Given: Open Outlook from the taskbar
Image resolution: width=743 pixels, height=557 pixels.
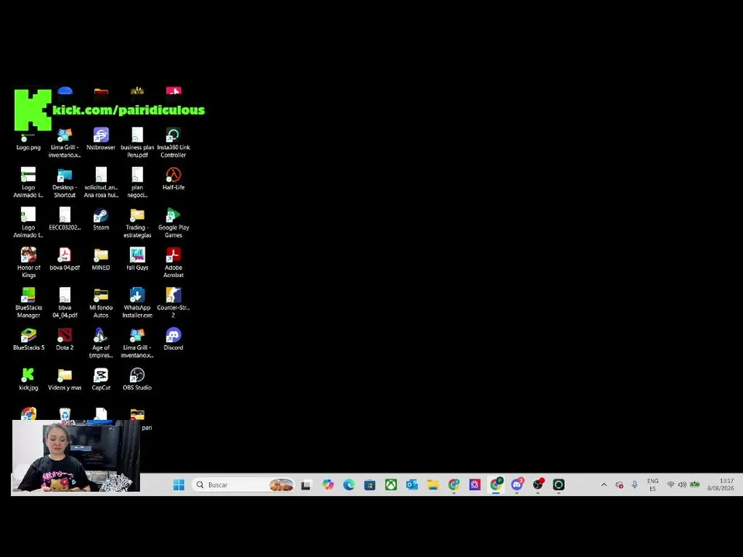Looking at the screenshot, I should (x=412, y=484).
